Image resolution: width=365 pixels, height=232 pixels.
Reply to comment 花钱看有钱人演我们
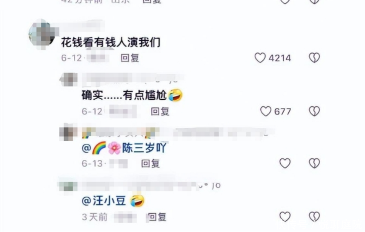(130, 58)
